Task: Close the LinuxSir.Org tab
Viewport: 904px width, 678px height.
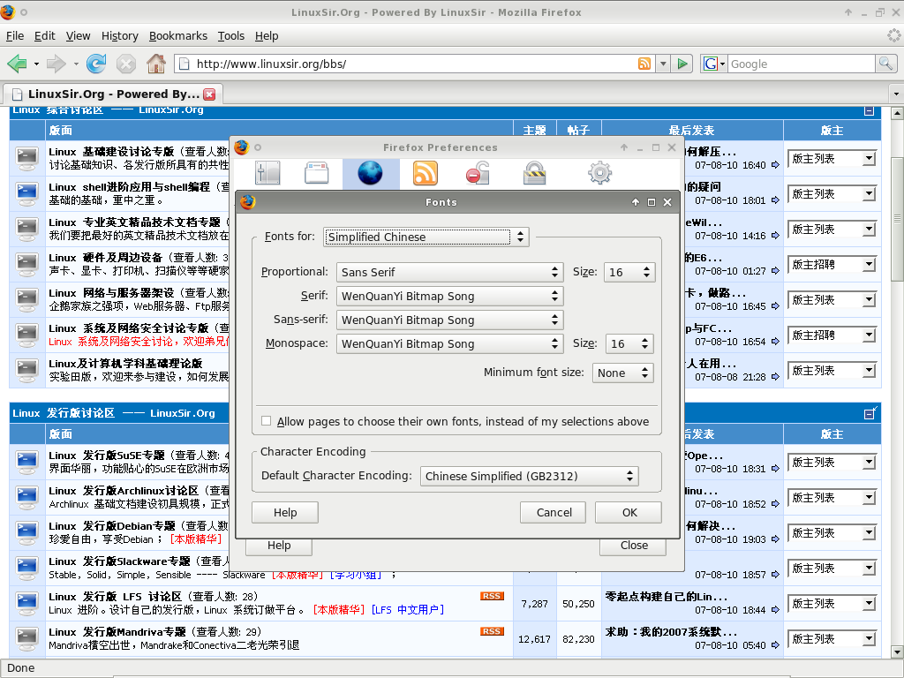Action: click(209, 94)
